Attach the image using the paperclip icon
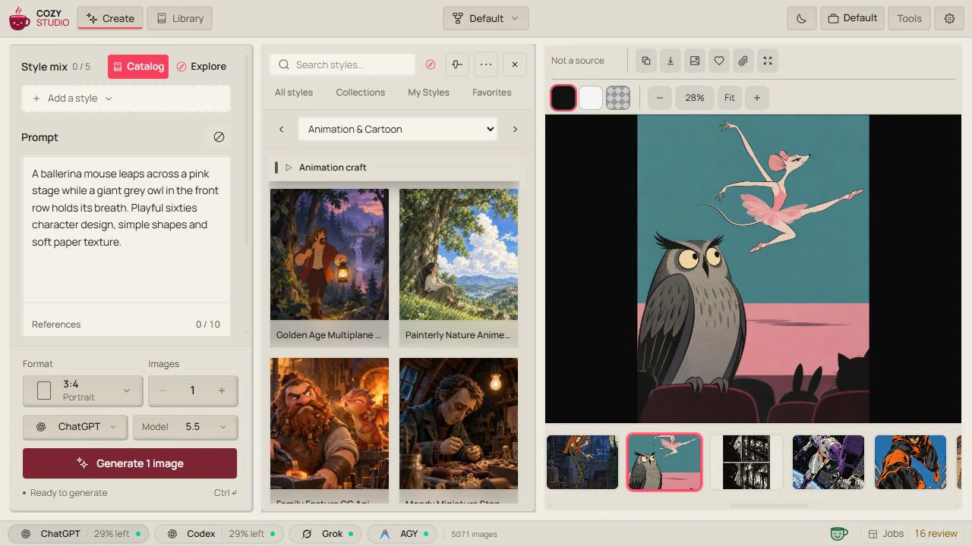The image size is (972, 546). coord(743,61)
